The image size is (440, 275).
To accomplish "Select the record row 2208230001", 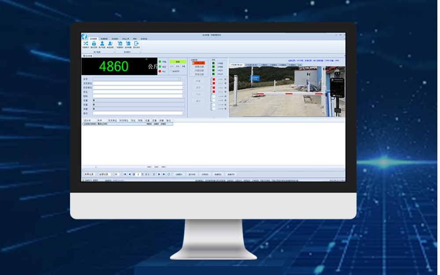I will (x=128, y=124).
